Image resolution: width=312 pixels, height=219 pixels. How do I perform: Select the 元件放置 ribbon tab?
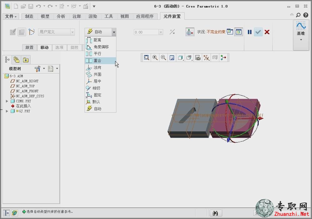coord(172,16)
